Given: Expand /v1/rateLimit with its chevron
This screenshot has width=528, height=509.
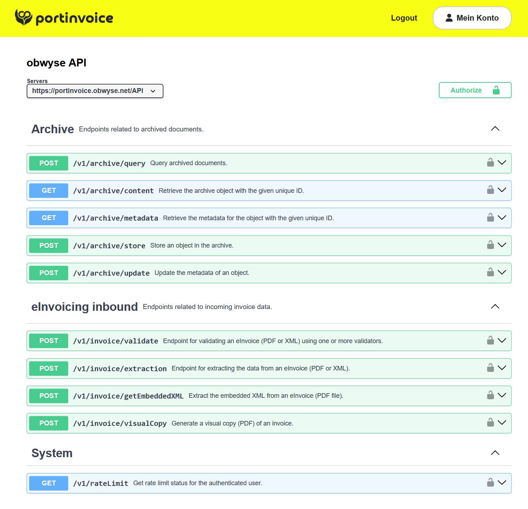Looking at the screenshot, I should pyautogui.click(x=502, y=482).
